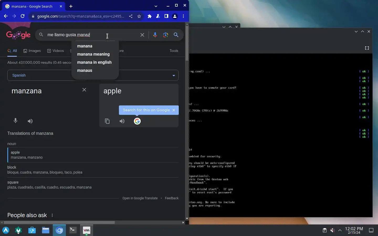Click Chrome vertical scrollbar thumb
The image size is (378, 236).
[x=187, y=43]
